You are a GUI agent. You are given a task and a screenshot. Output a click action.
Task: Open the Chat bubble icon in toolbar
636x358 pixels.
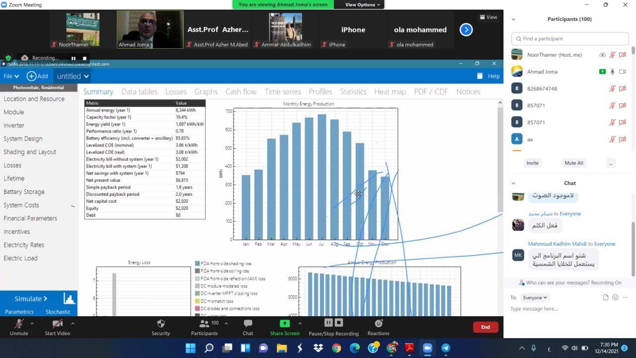tap(247, 324)
